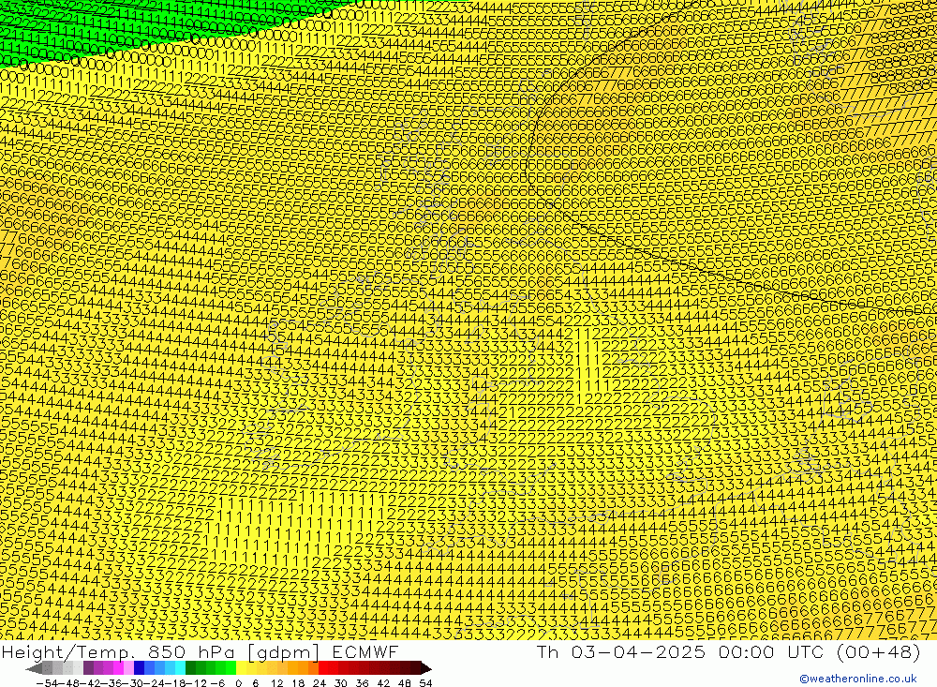Click the ECMWF model label
This screenshot has height=687, width=937.
(365, 651)
